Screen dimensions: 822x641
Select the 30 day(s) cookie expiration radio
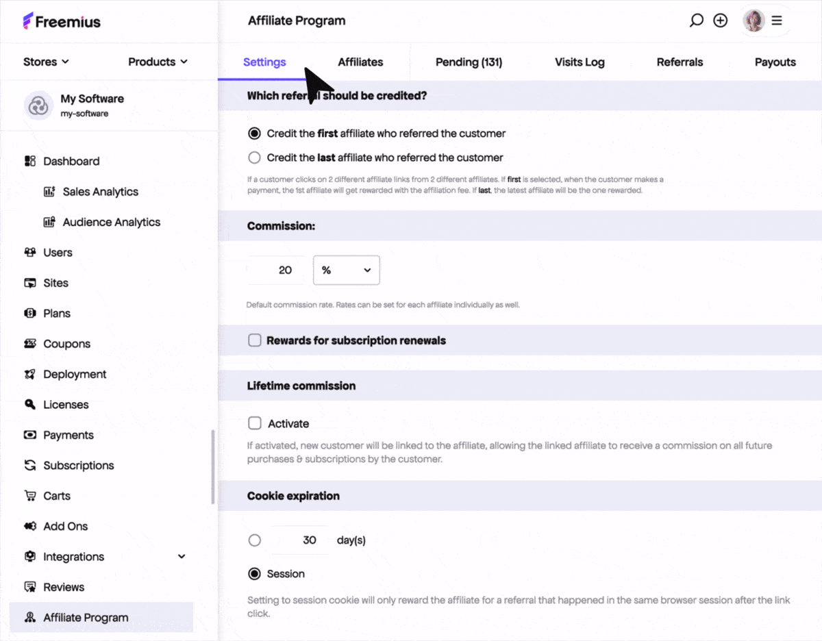255,540
